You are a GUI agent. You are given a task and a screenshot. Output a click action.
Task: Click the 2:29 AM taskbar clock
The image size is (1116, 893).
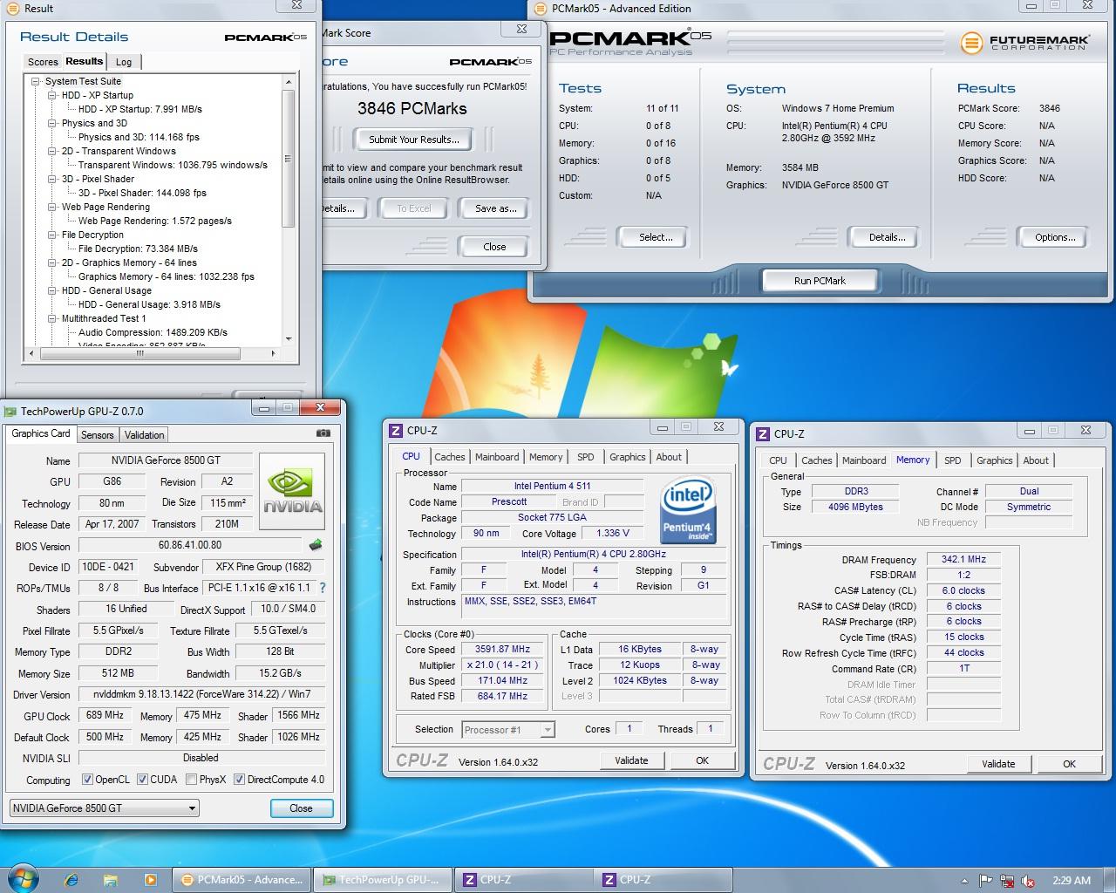click(x=1072, y=881)
